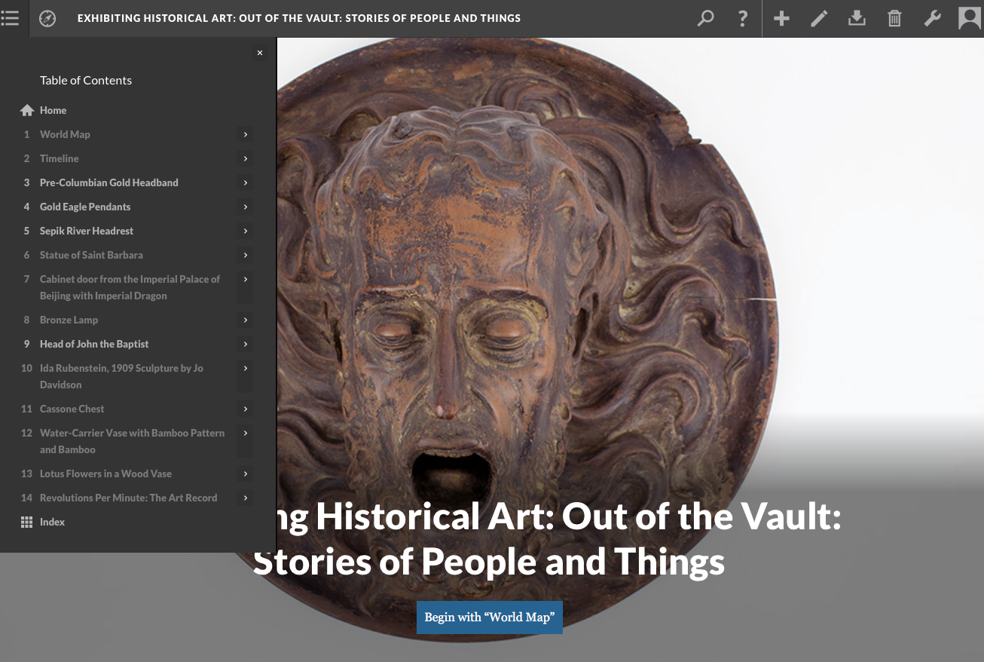984x662 pixels.
Task: Expand Pre-Columbian Gold Headband arrow
Action: coord(246,182)
